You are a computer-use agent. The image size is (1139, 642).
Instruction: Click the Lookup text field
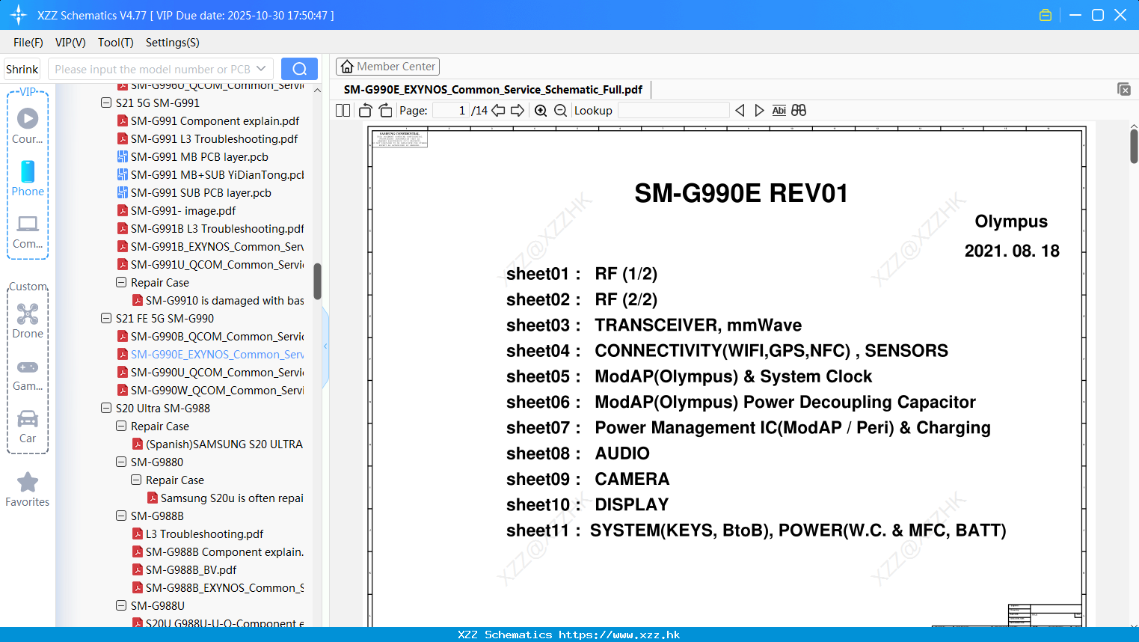673,111
